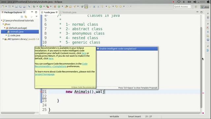Close the *code.java editor tab
Image resolution: width=211 pixels, height=119 pixels.
57,12
